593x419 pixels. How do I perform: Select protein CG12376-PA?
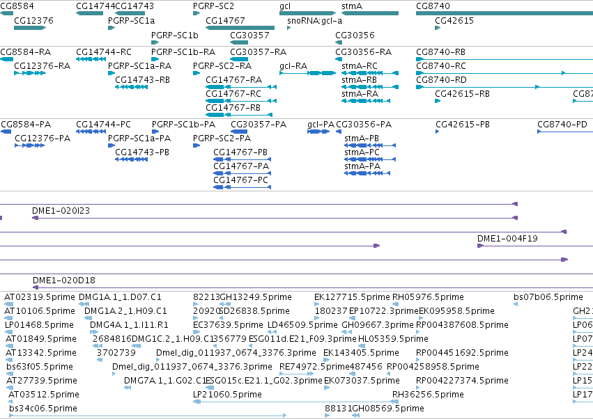tap(43, 139)
